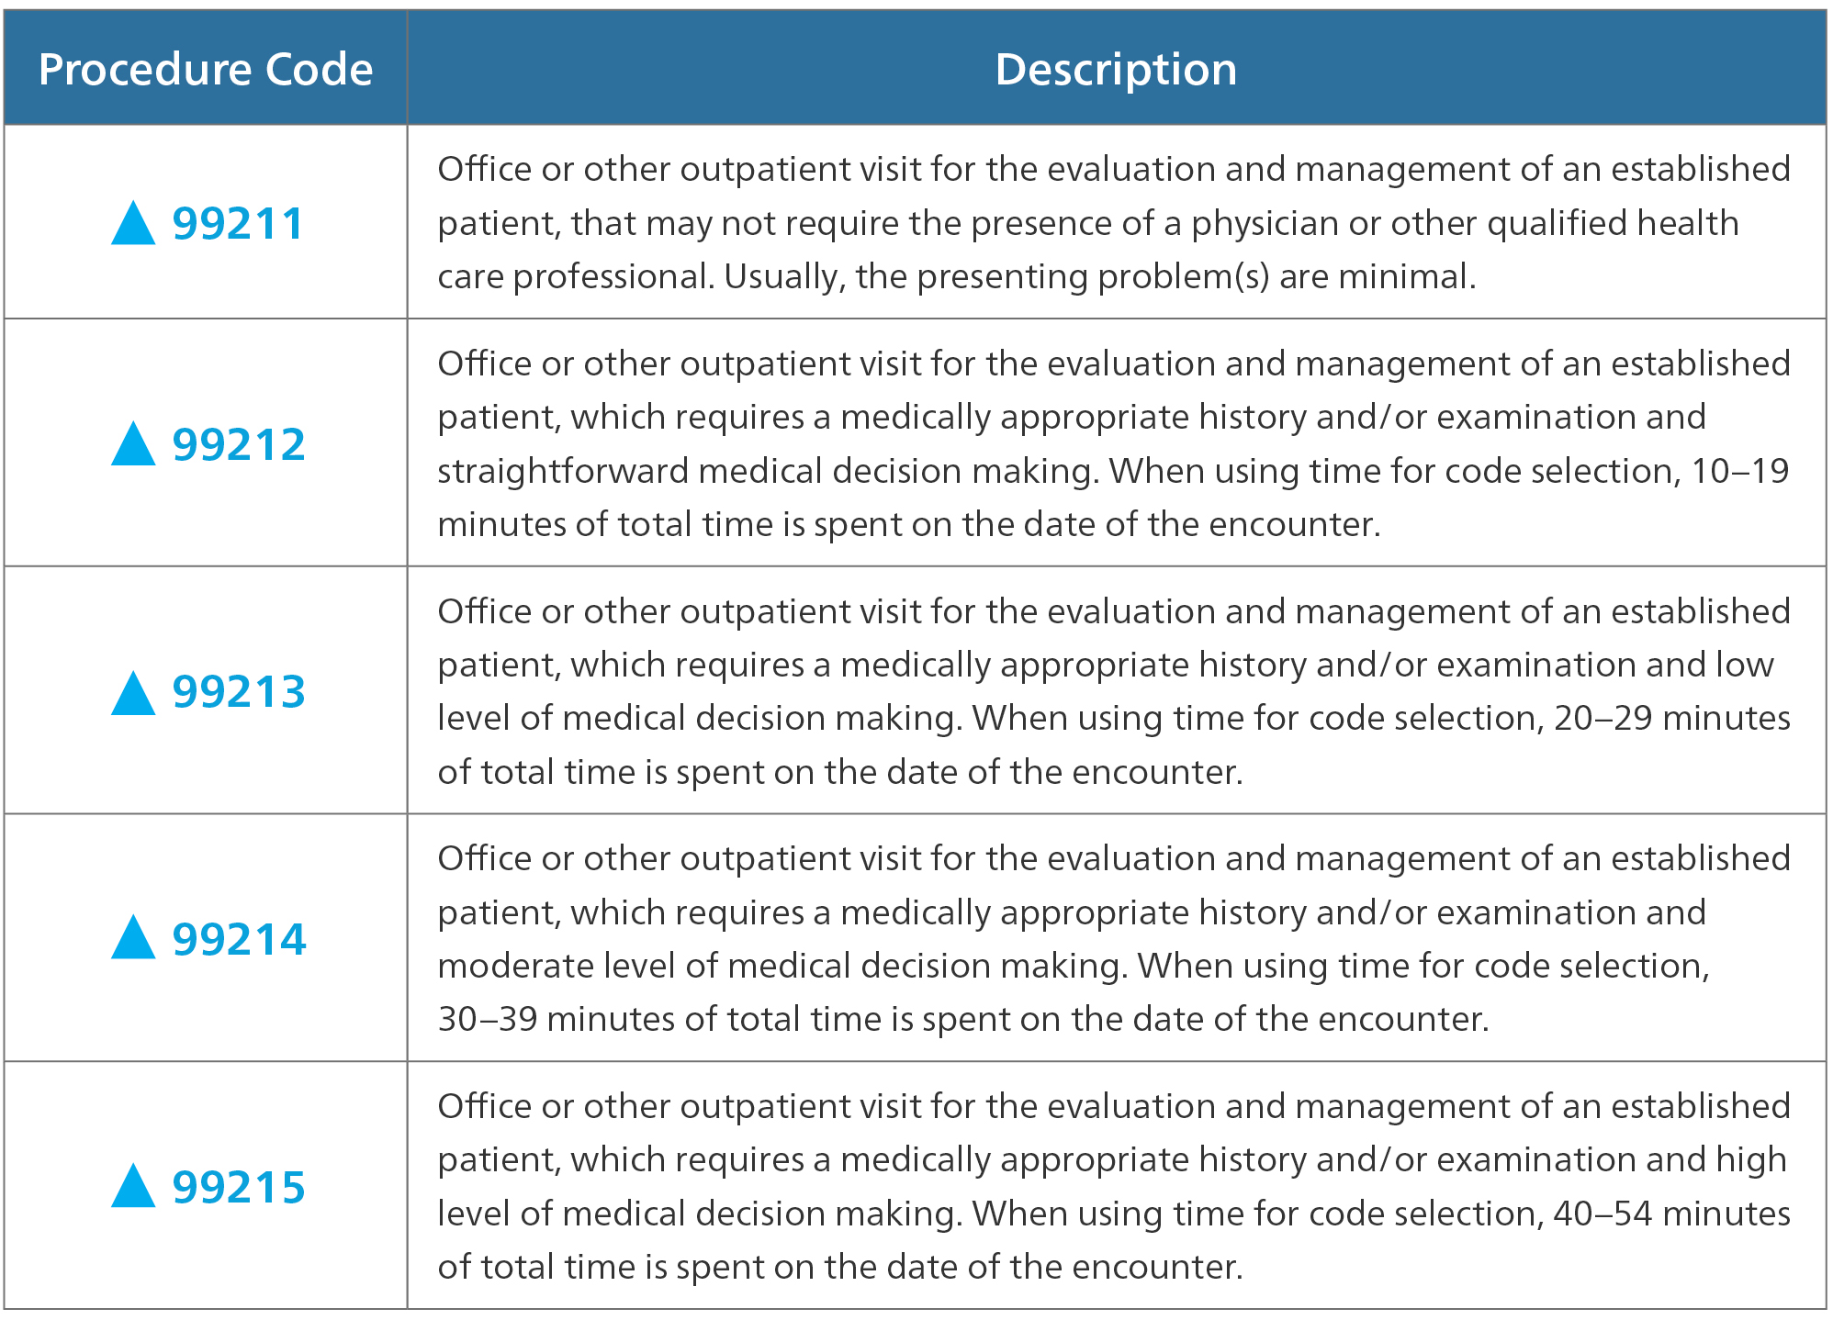Click the text 'moderate level of medical decision making'
Viewport: 1833px width, 1320px height.
click(x=781, y=966)
